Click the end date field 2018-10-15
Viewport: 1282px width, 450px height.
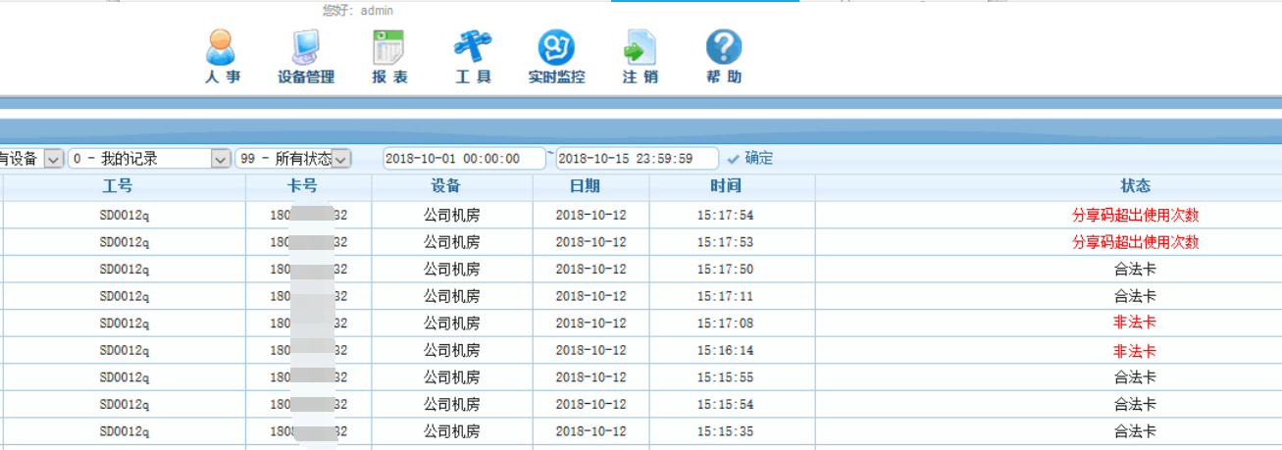tap(636, 159)
